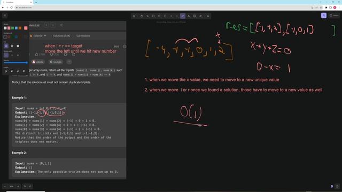Go back in the browser
342x192 pixels.
click(3, 7)
